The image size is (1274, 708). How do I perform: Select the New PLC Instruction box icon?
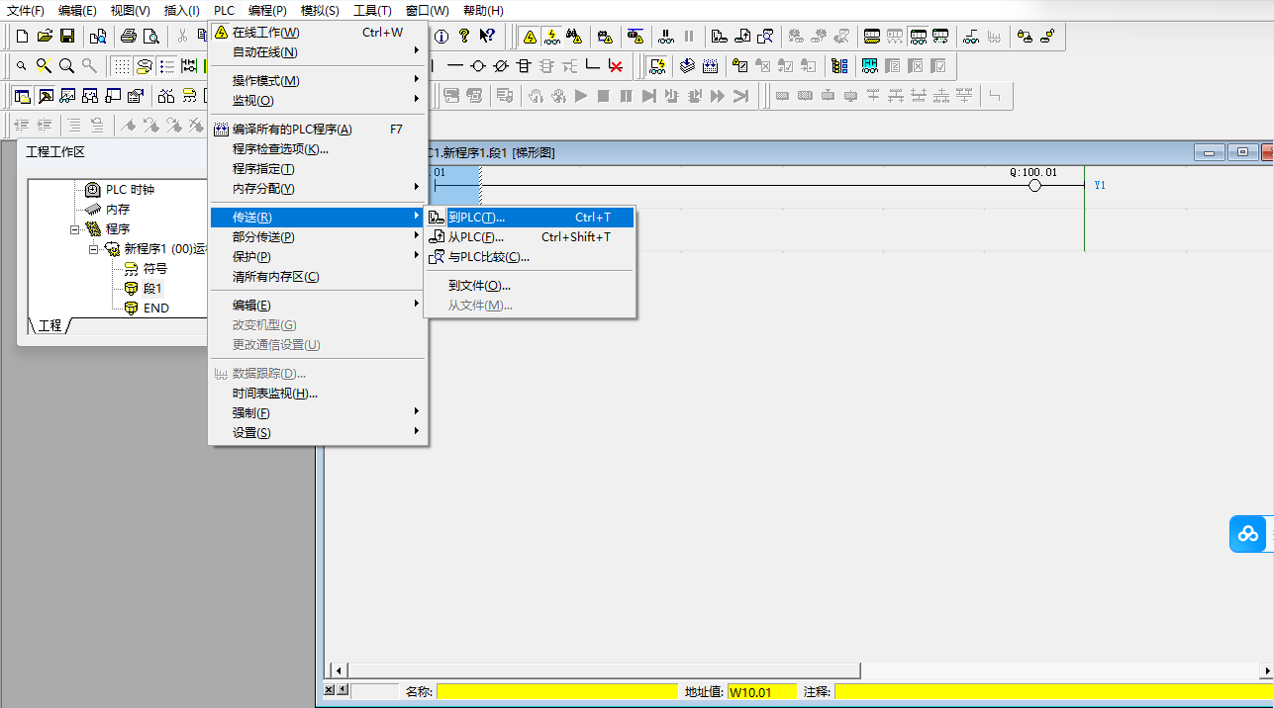pos(524,66)
